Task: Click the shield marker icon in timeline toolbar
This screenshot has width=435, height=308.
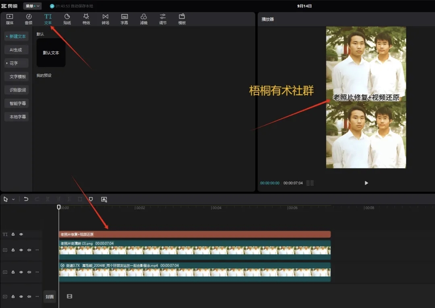Action: pos(91,199)
